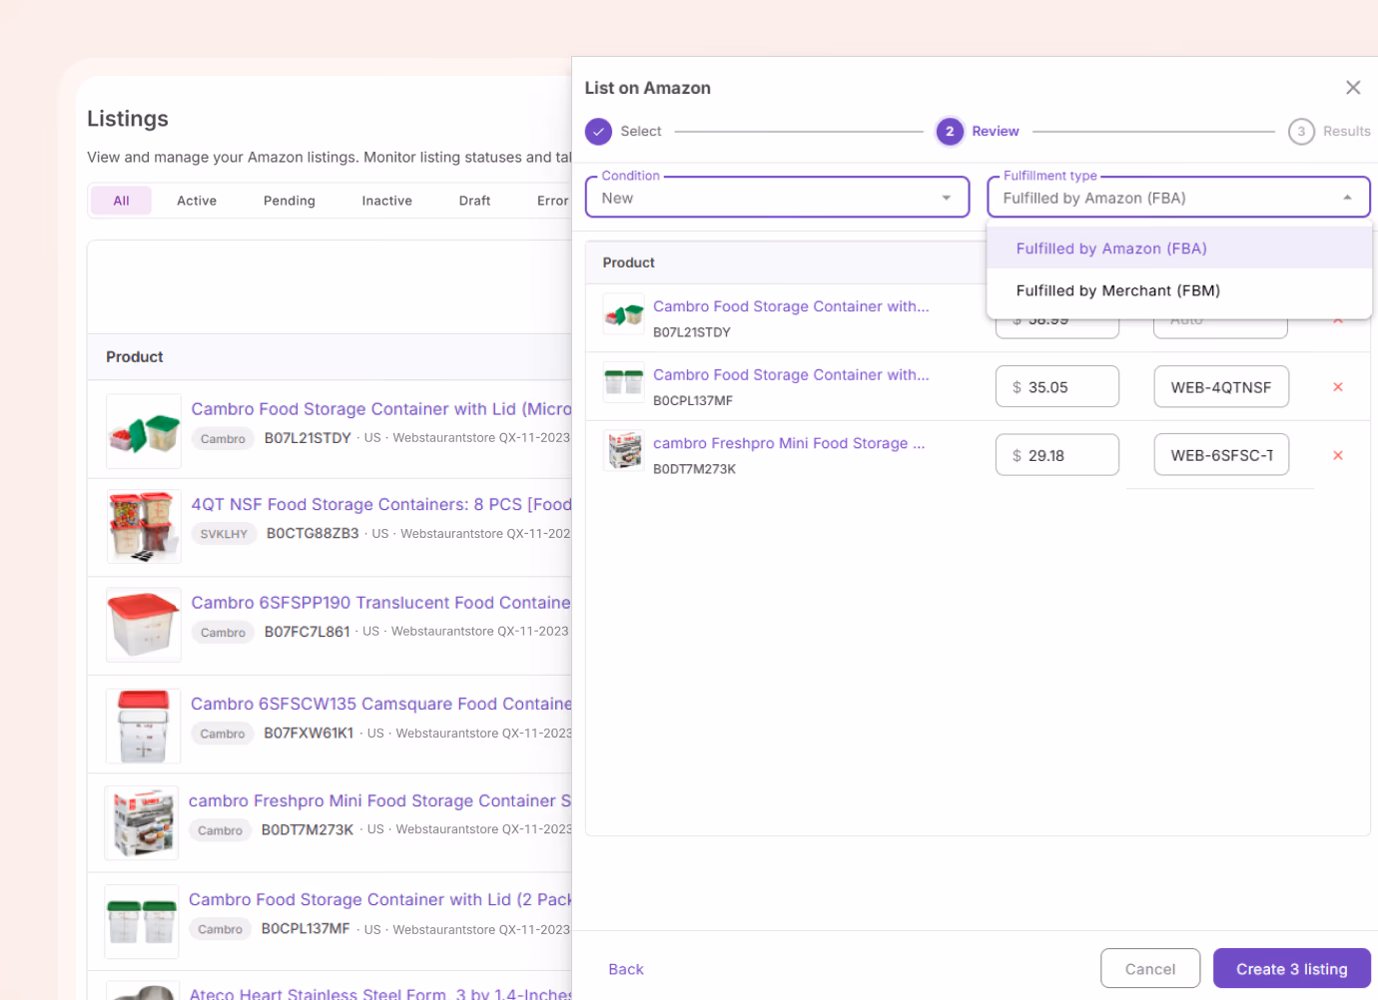Switch to the Pending listings tab
This screenshot has width=1378, height=1000.
tap(290, 201)
